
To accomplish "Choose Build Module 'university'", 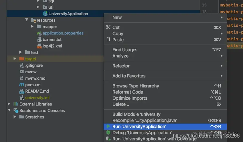I will click(x=137, y=114).
